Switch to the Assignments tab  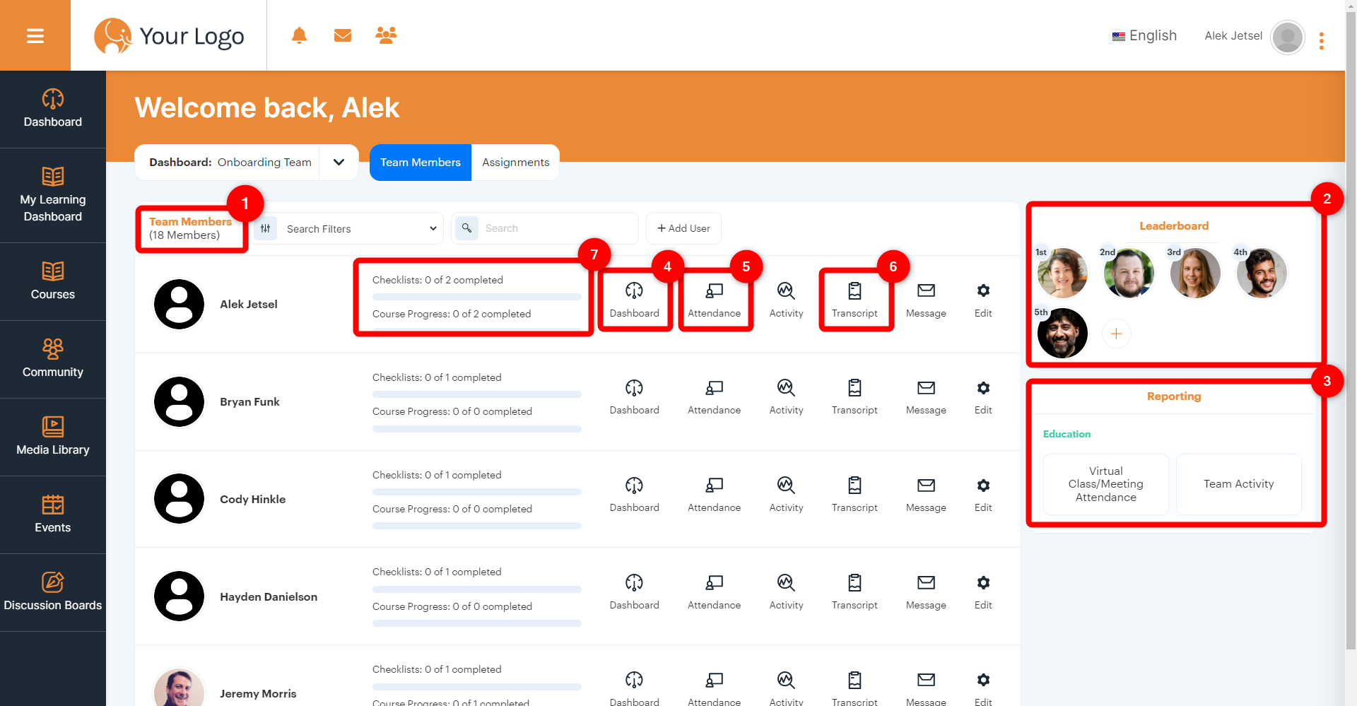tap(515, 162)
